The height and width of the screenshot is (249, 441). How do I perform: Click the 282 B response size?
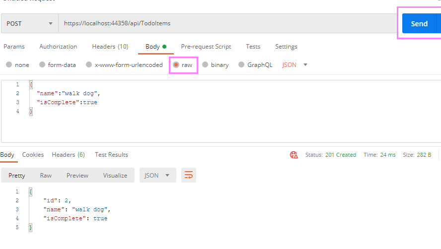424,155
